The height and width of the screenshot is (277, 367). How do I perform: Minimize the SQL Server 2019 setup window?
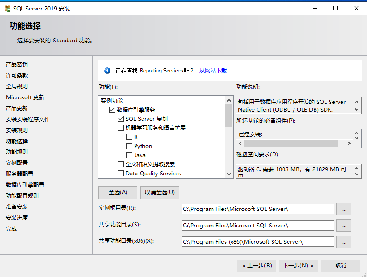(x=315, y=8)
